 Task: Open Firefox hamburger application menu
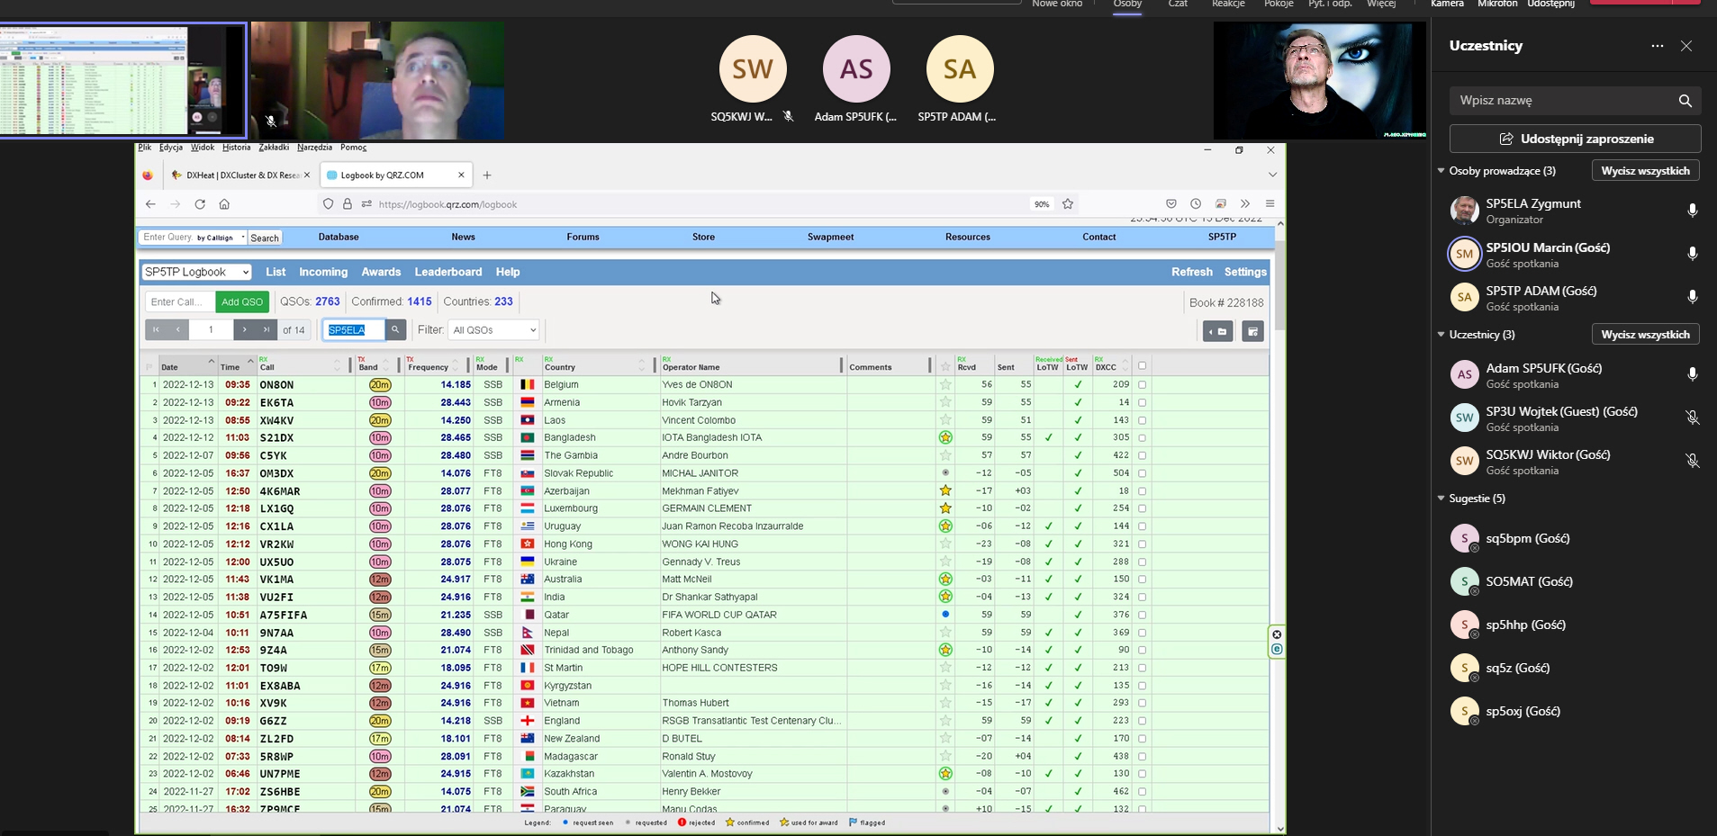tap(1270, 204)
